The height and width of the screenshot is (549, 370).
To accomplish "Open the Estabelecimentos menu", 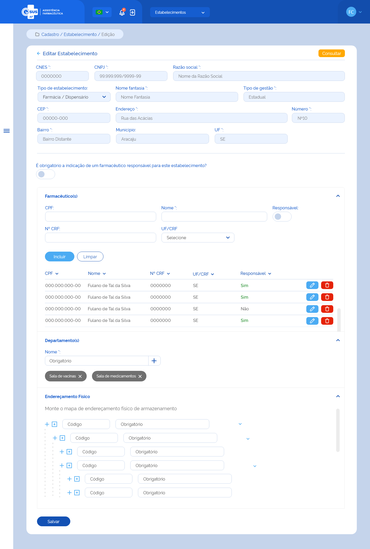I will (180, 12).
